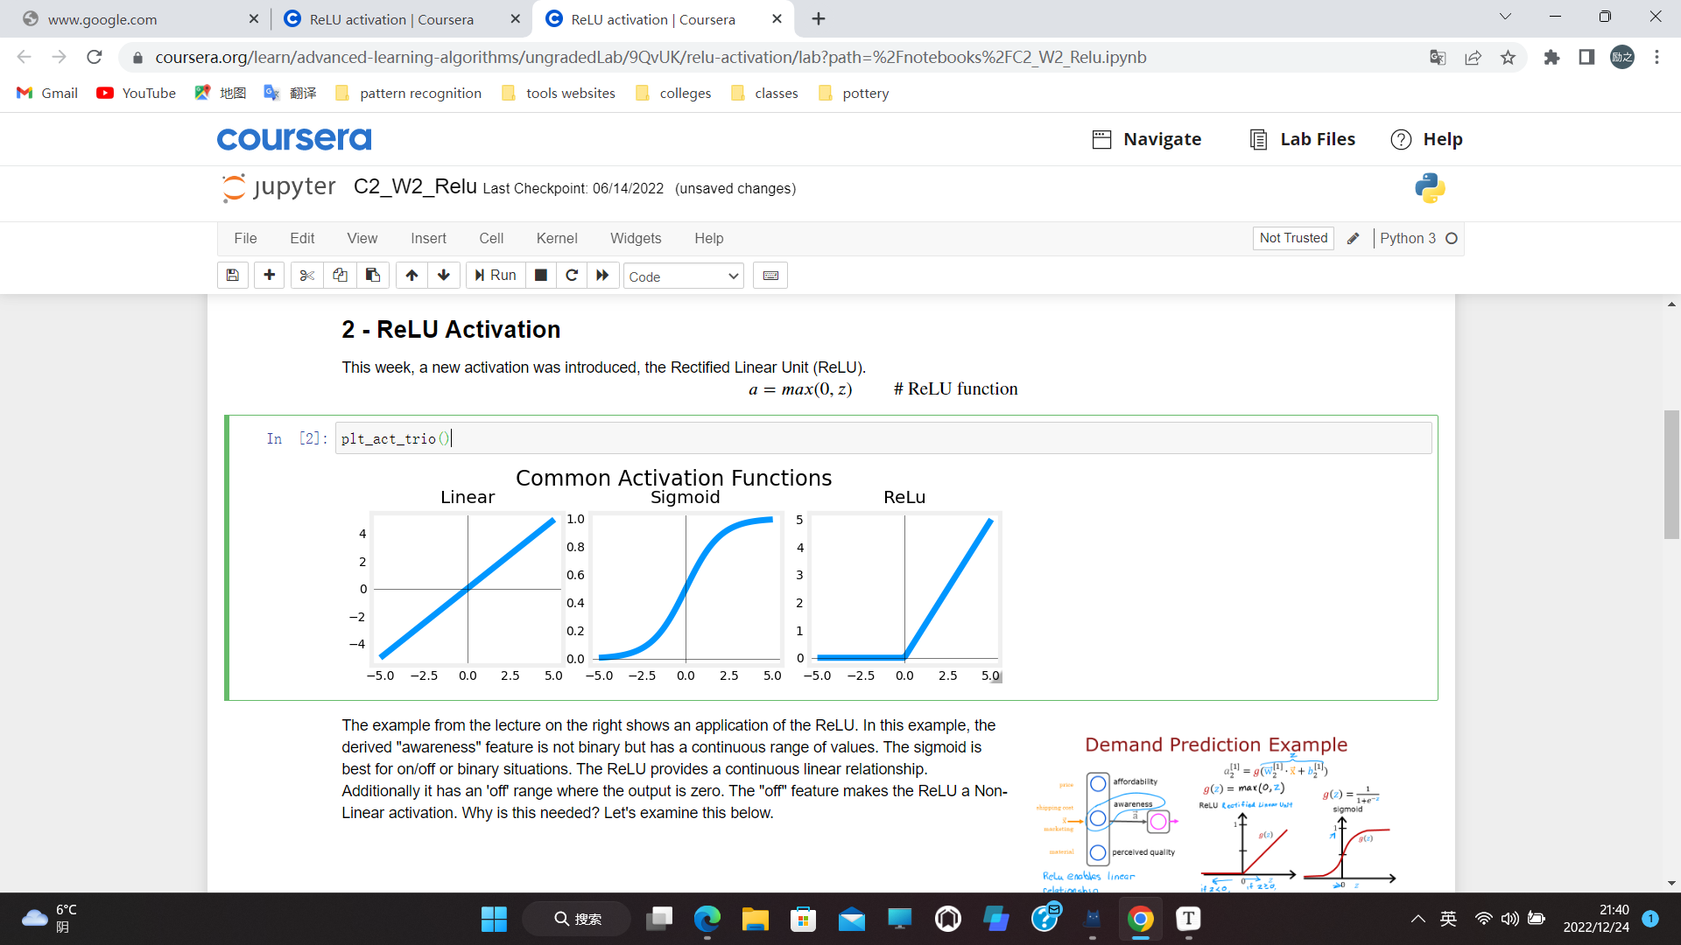1681x945 pixels.
Task: Restart kernel and run all with fast-forward icon
Action: (x=602, y=276)
